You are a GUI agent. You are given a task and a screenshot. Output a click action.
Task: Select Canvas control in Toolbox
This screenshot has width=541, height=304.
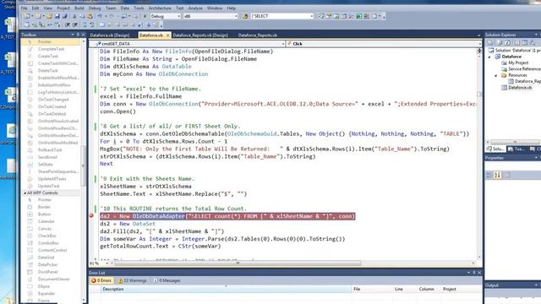click(x=45, y=229)
